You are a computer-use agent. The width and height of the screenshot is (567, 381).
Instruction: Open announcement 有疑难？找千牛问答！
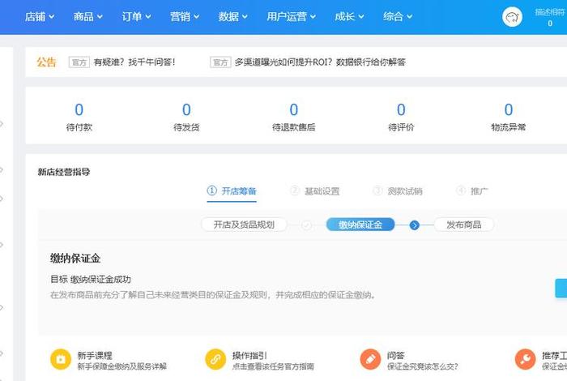point(134,62)
